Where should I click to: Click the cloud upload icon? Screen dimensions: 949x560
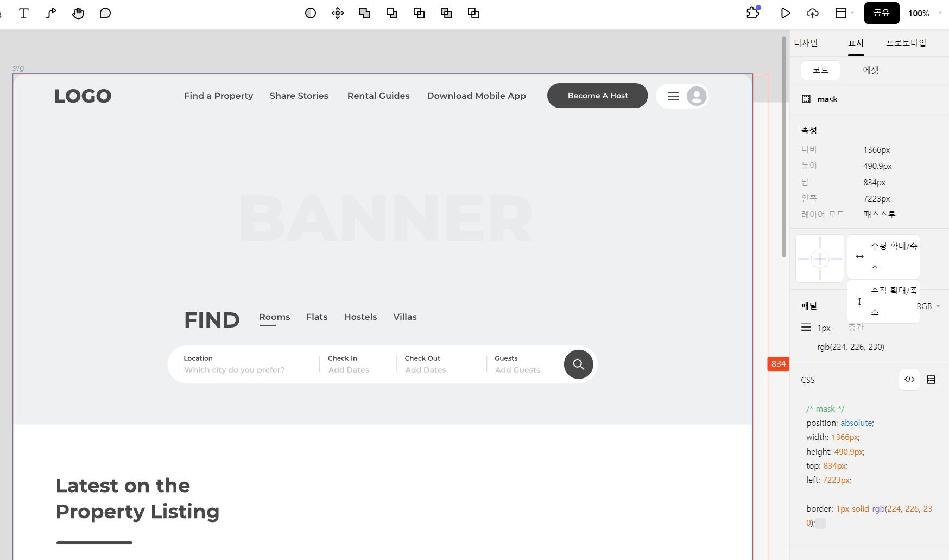813,13
